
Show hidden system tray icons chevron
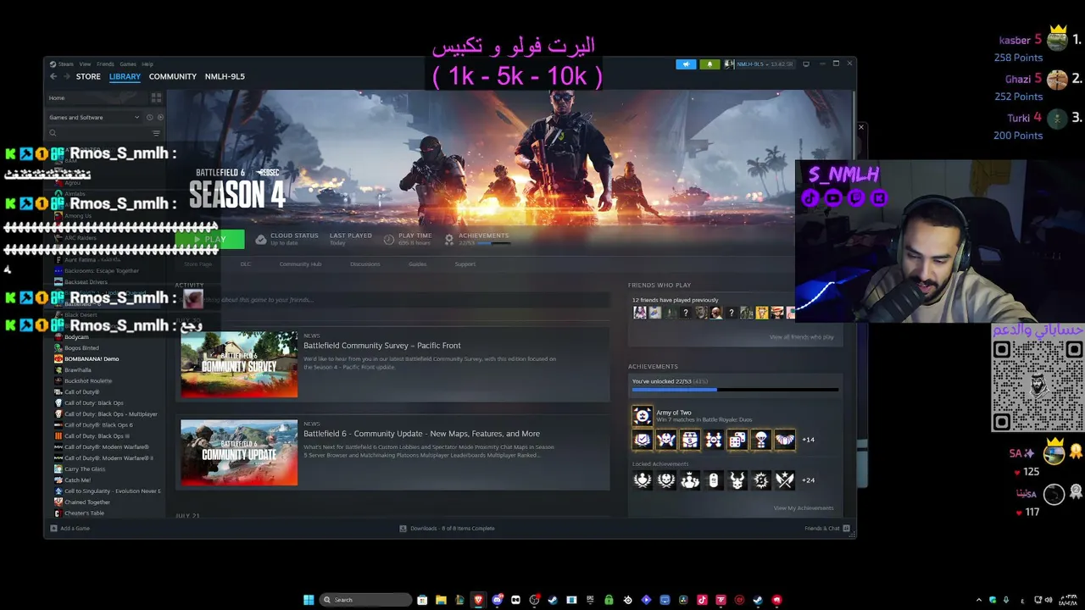(x=979, y=600)
